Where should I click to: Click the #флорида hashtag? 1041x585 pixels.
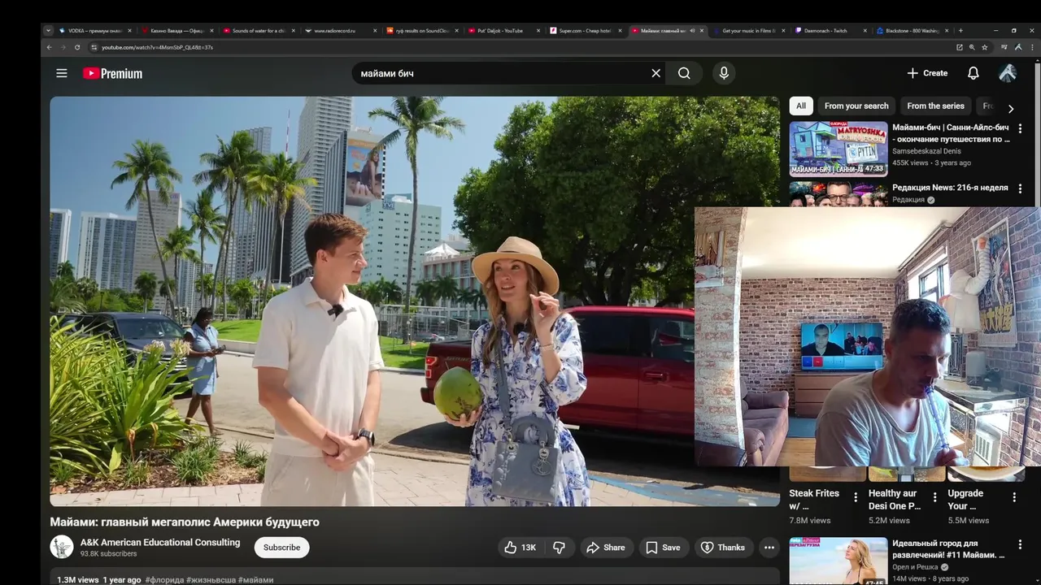coord(166,580)
